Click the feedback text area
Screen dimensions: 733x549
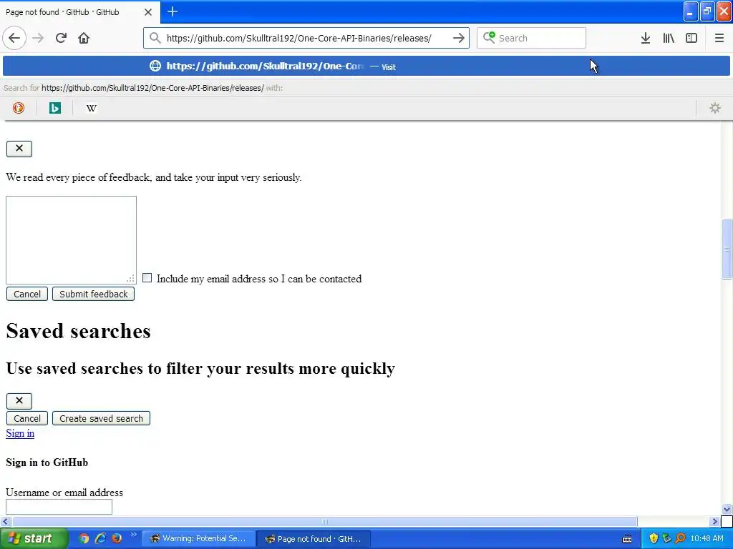click(x=71, y=240)
